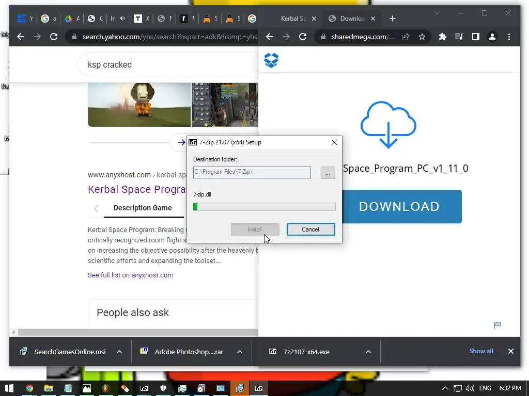Toggle the Chrome side panel icon
This screenshot has width=529, height=396.
point(476,37)
